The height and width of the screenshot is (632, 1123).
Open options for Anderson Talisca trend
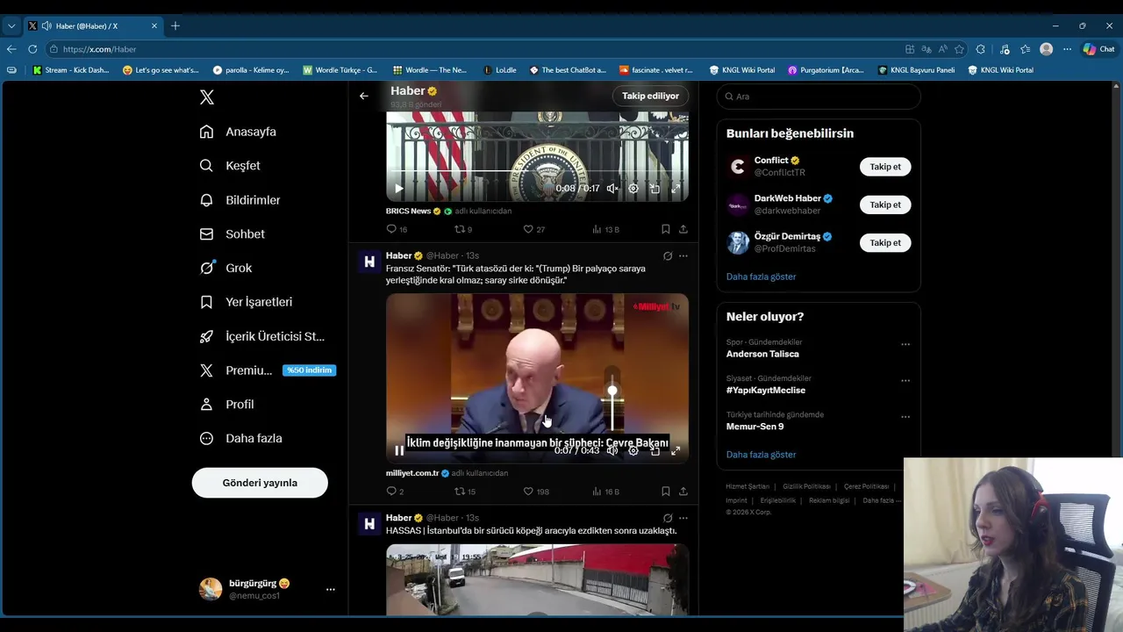coord(905,345)
